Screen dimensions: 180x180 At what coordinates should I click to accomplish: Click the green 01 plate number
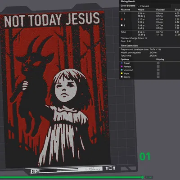[145, 157]
